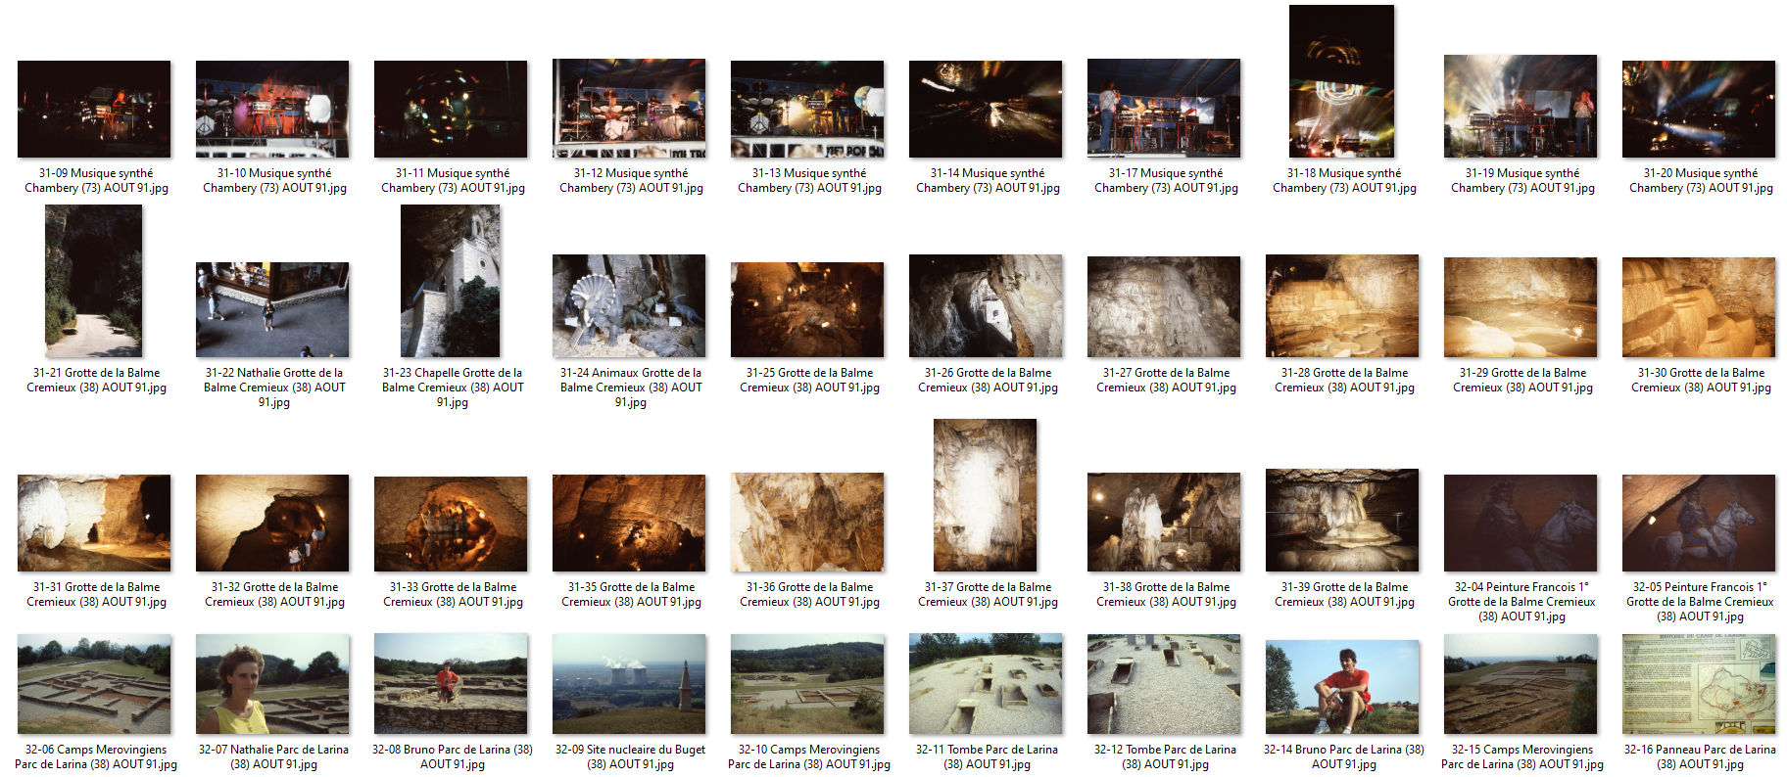Open 31-22 Nathalie Grotte de la Balme image
The image size is (1787, 777).
tap(272, 308)
